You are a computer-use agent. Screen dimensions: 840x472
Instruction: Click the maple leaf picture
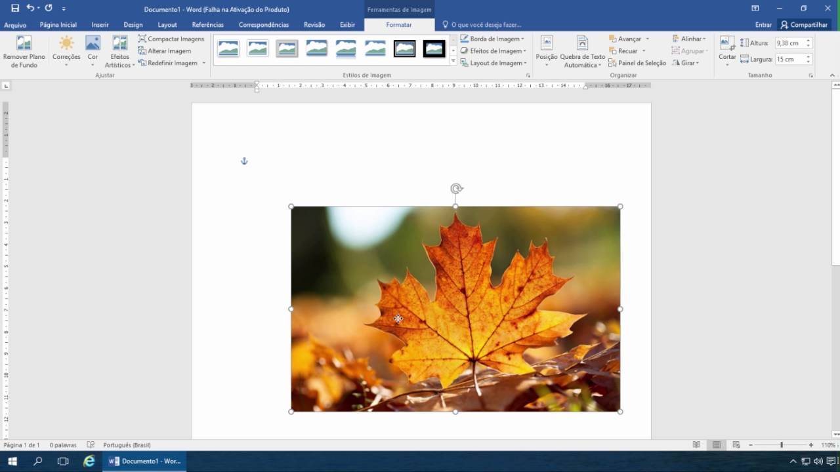click(455, 309)
